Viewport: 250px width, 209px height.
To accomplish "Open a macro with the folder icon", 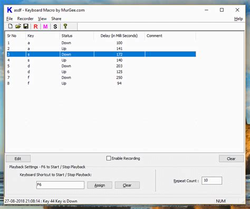I will 18,26.
